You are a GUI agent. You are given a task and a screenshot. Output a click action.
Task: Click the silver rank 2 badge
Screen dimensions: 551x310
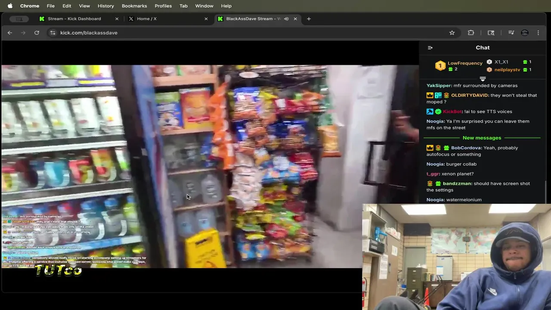click(x=489, y=62)
